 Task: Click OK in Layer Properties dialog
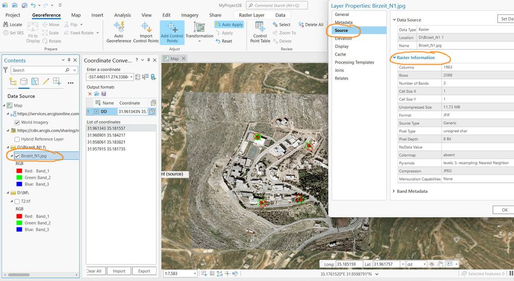[505, 210]
